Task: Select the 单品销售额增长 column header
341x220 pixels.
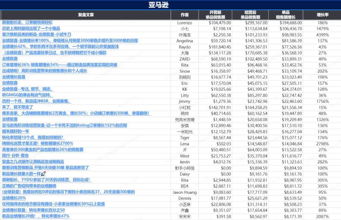Action: coord(285,15)
